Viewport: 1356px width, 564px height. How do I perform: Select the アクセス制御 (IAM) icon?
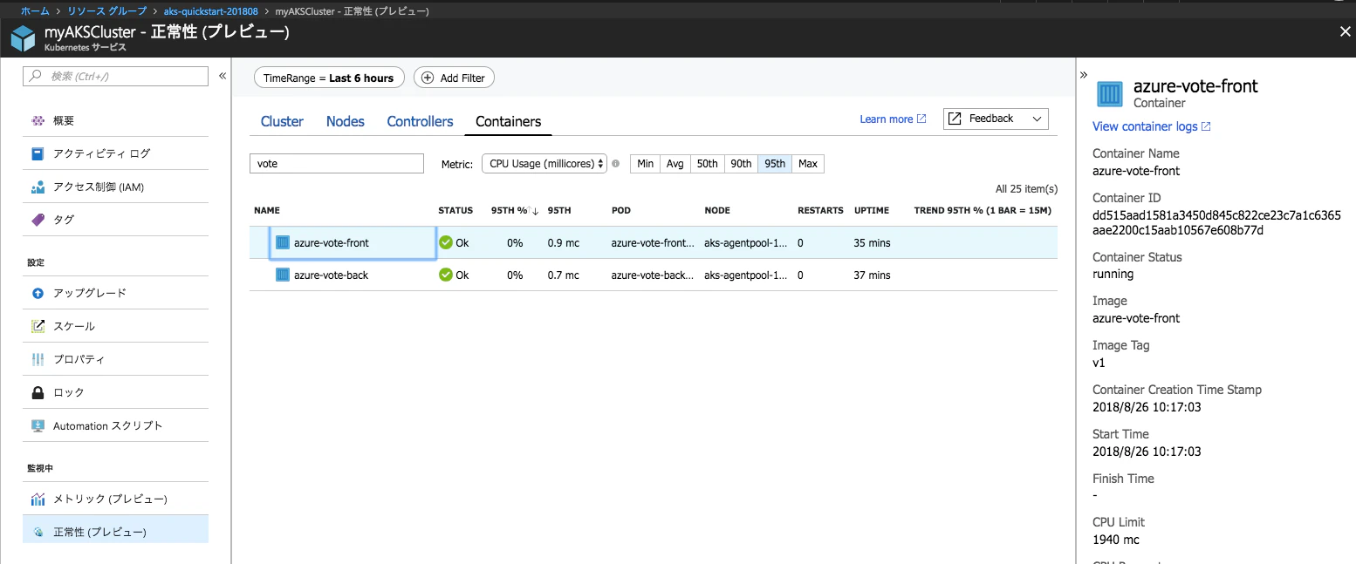coord(38,187)
